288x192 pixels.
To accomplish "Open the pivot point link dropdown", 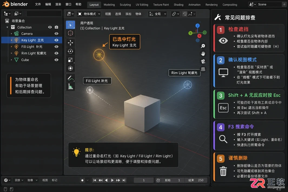I will tap(176, 14).
